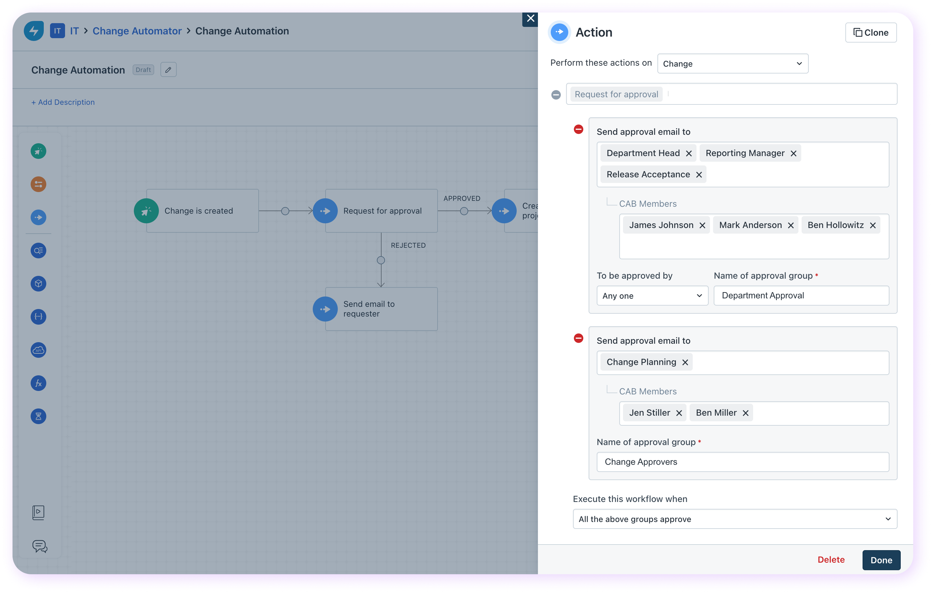Remove the Ben Hollowitz CAB member tag
Viewport: 932px width, 593px height.
pyautogui.click(x=873, y=225)
